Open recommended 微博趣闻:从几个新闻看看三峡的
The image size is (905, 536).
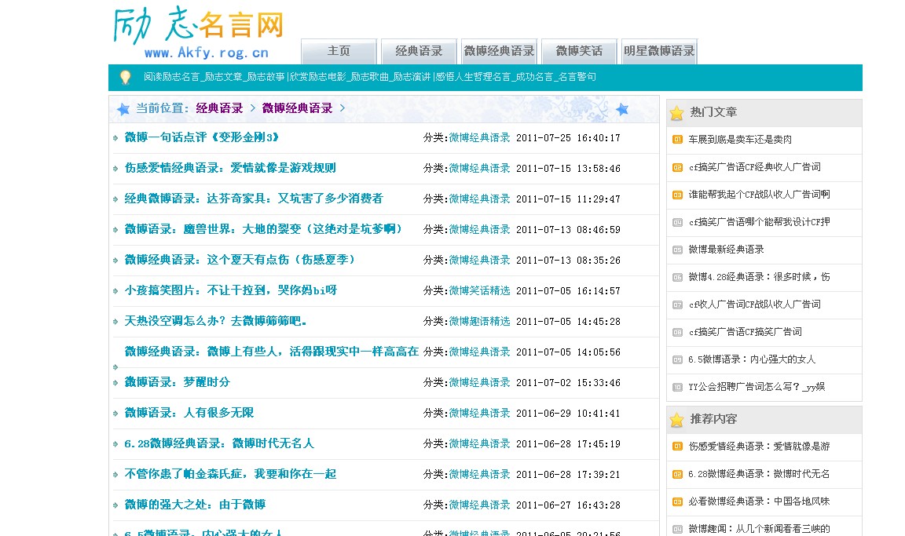click(759, 528)
